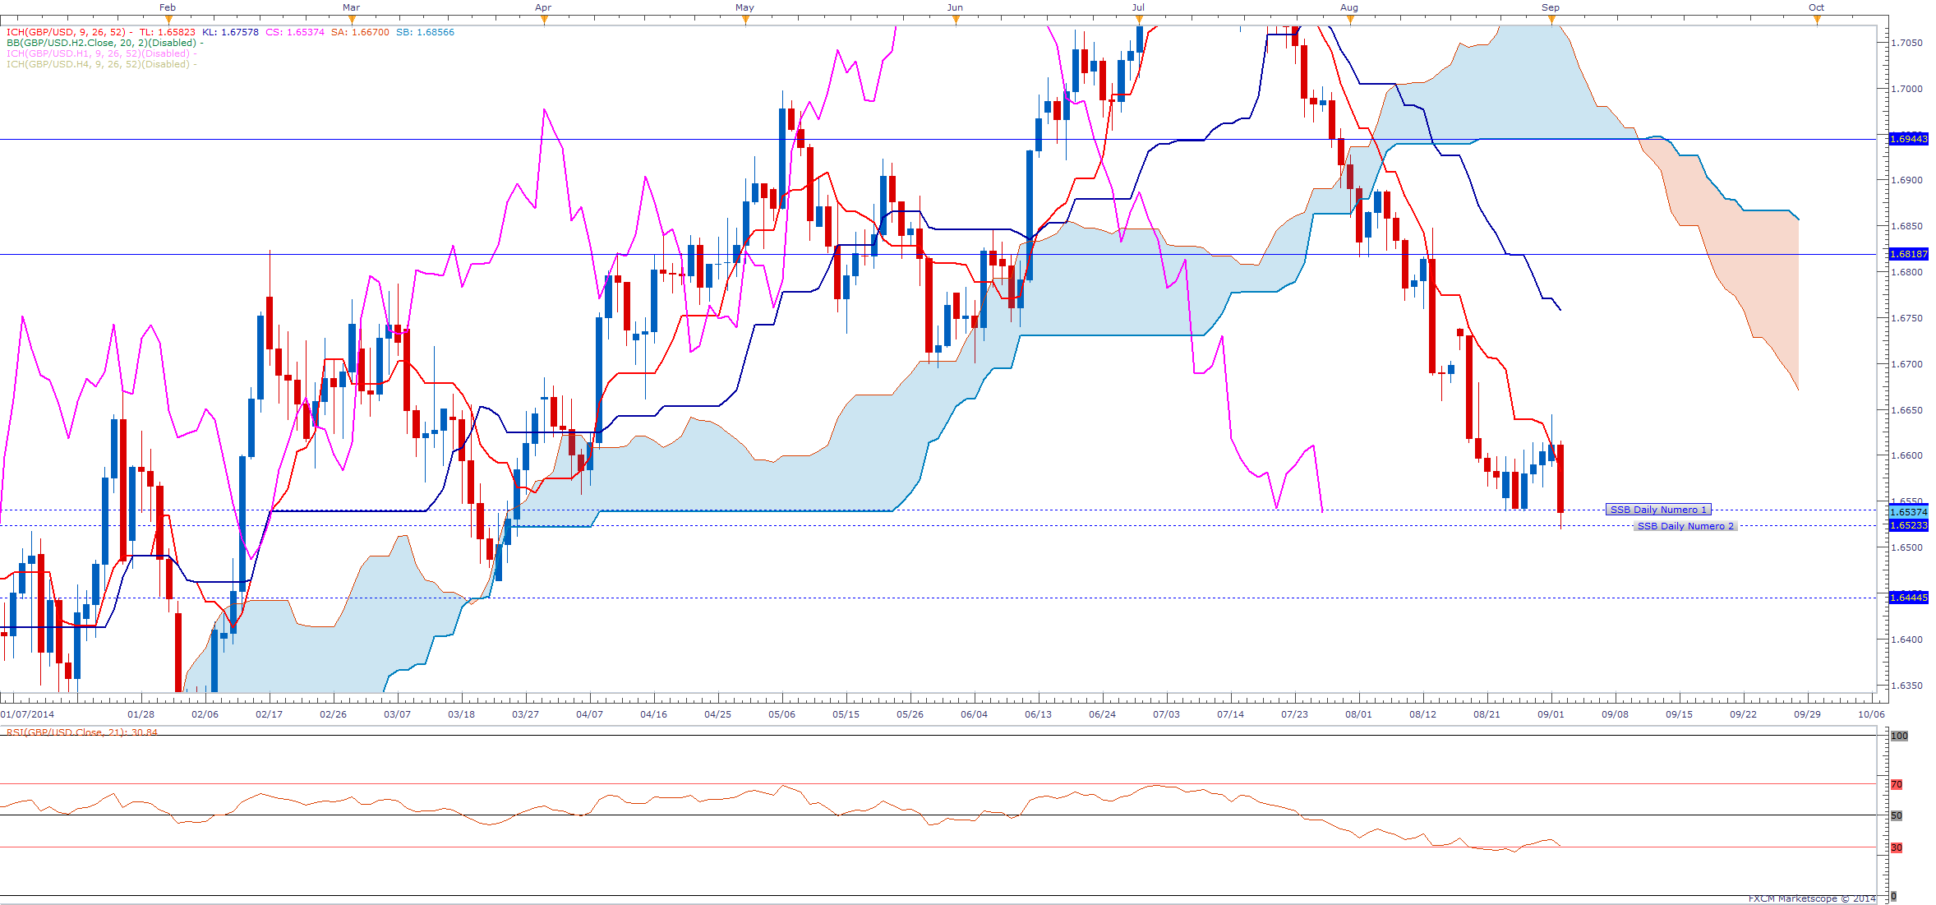Viewport: 1936px width, 905px height.
Task: Click the 10/06 date on the time axis
Action: pyautogui.click(x=1871, y=714)
